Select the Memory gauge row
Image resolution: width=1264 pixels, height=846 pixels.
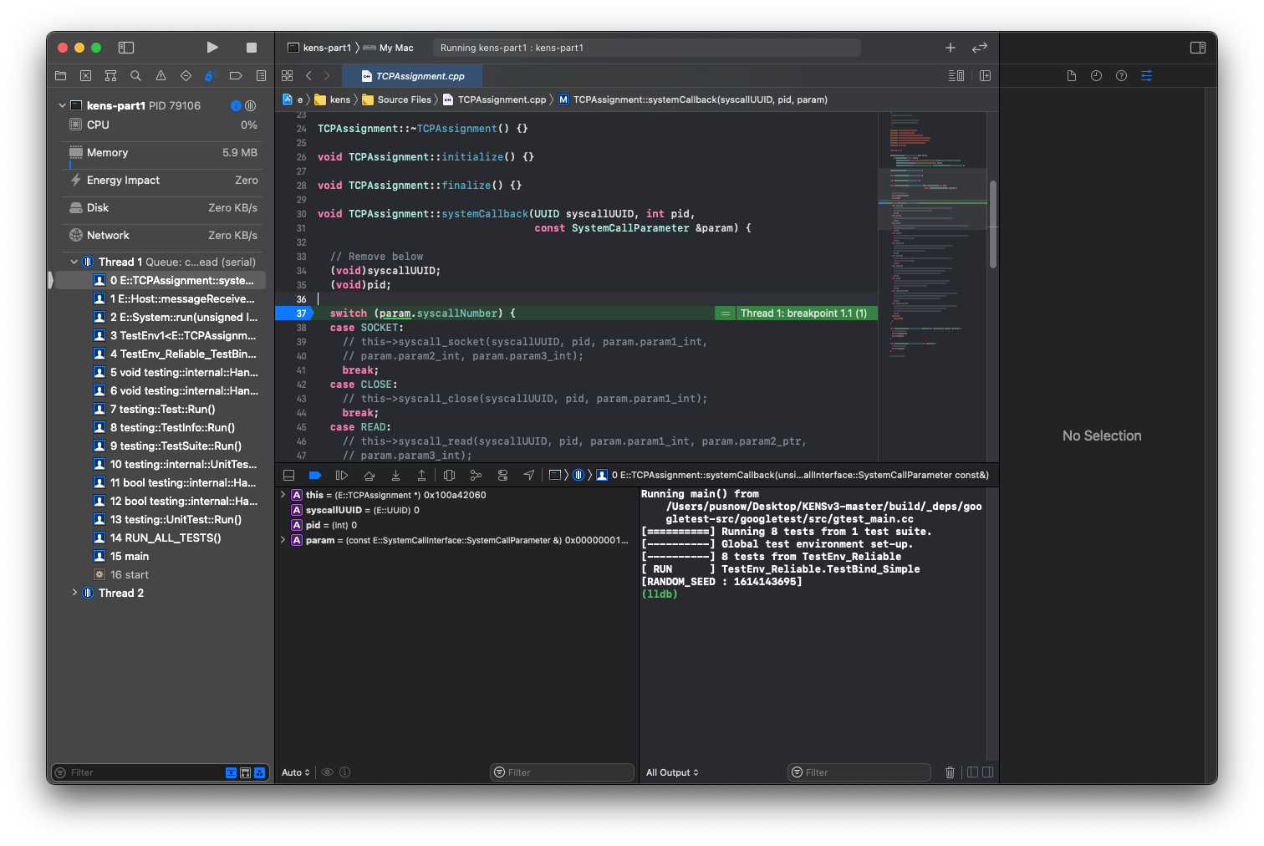[x=163, y=152]
